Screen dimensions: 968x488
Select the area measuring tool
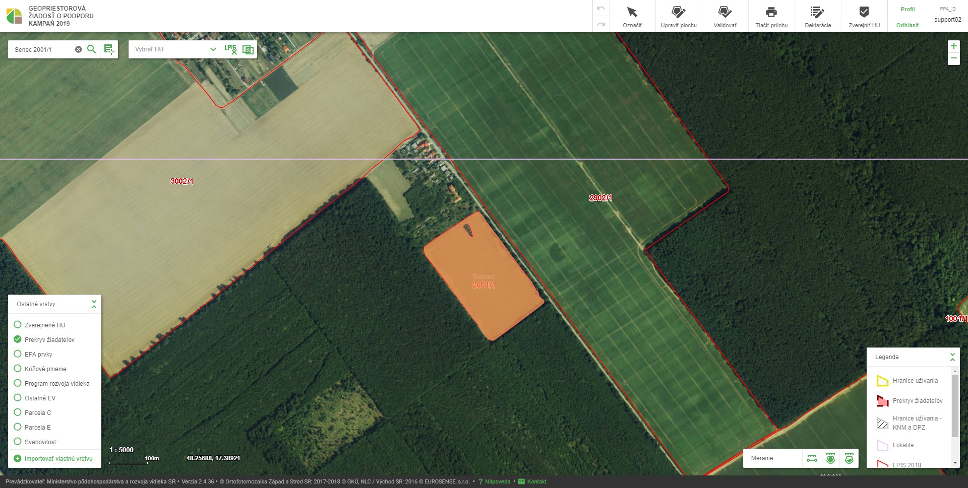830,458
